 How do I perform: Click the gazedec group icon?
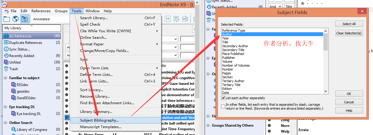pyautogui.click(x=13, y=91)
